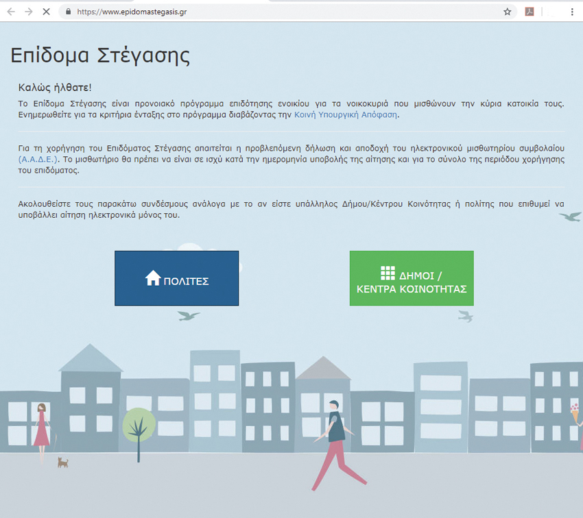
Task: Click the grid icon on ΔΗΜΟΙ button
Action: click(388, 273)
